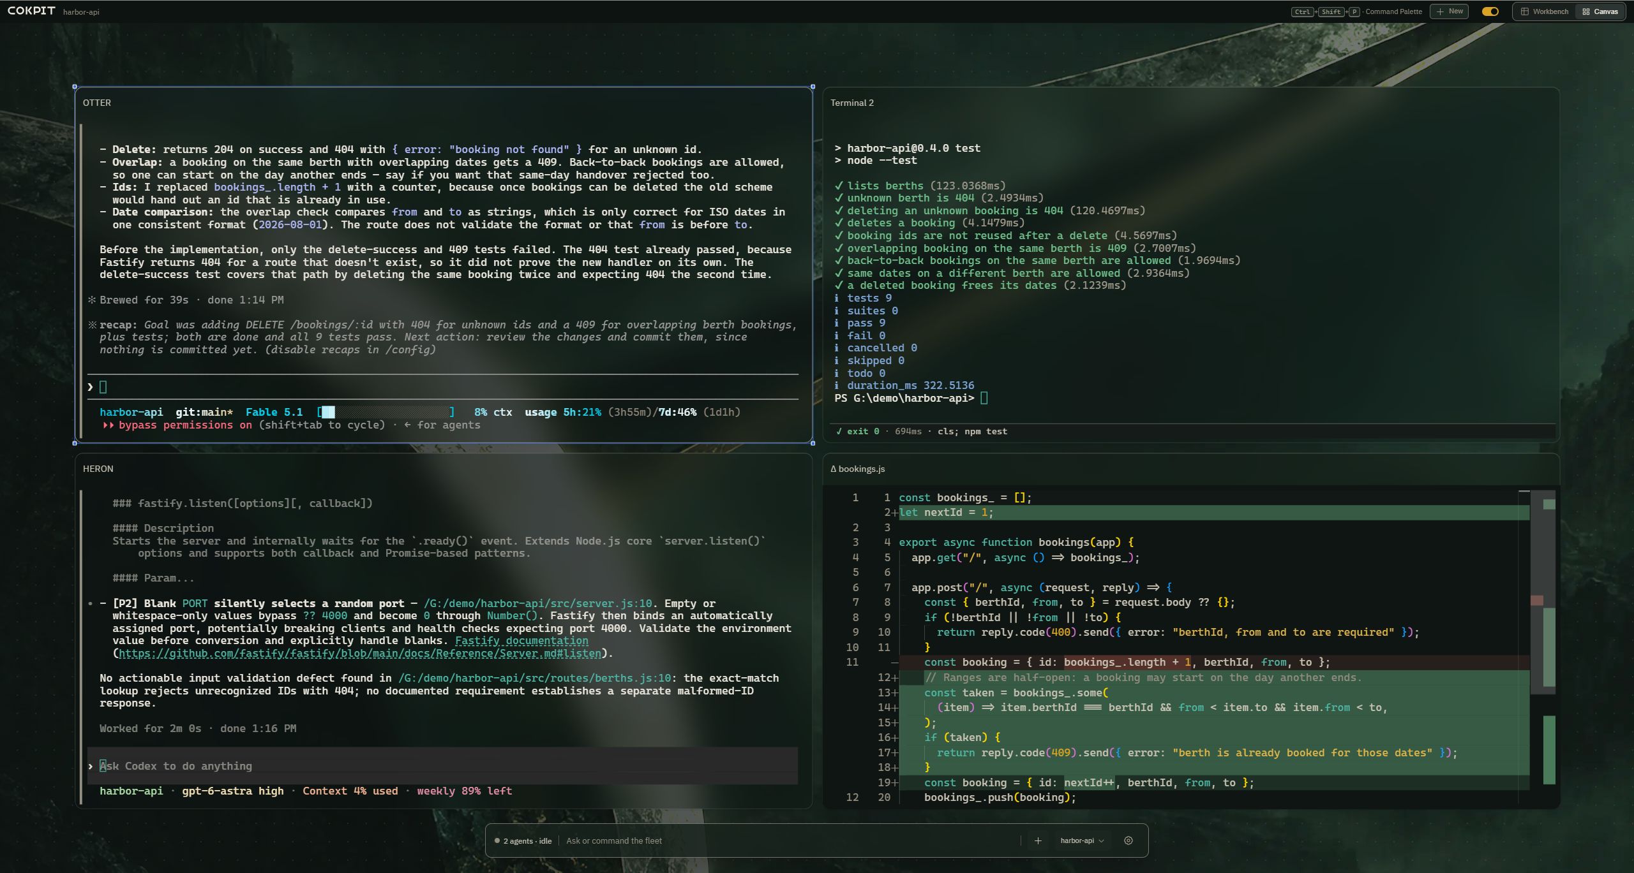
Task: Open the harbor-api project dropdown in the fleet bar
Action: [1082, 840]
